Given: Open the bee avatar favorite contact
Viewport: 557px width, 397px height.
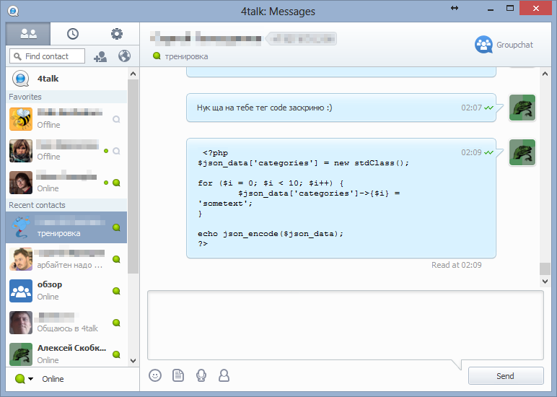Looking at the screenshot, I should [66, 119].
